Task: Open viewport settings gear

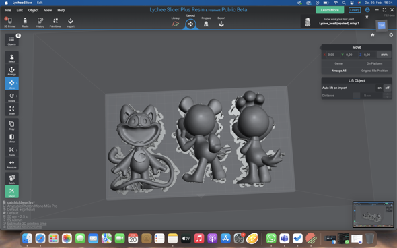Action: [391, 35]
